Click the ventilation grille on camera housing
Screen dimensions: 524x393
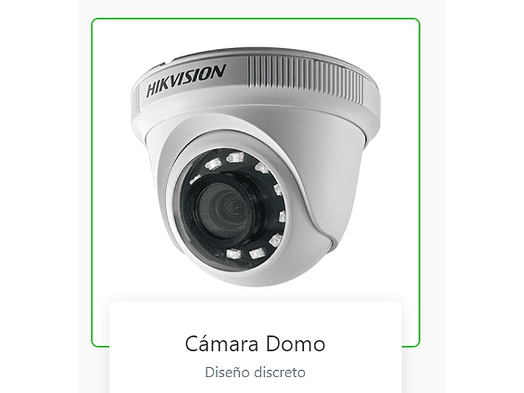tap(305, 79)
